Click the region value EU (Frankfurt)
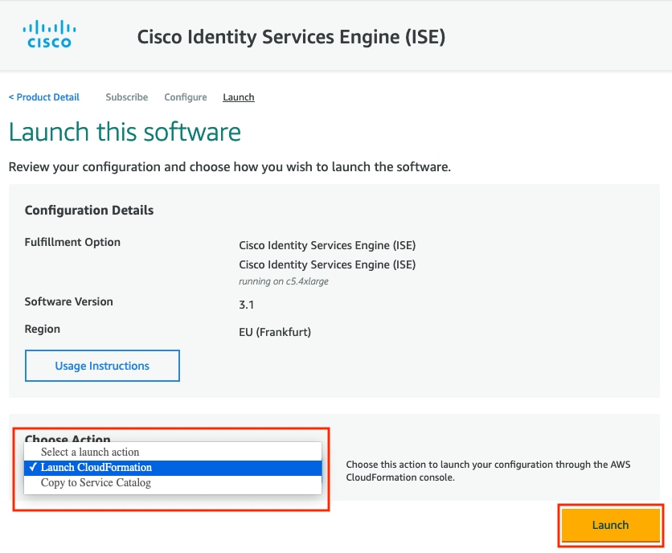This screenshot has height=553, width=672. point(275,332)
